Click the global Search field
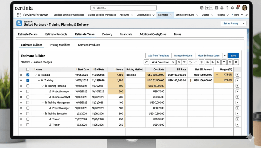The image size is (261, 148). 124,8
